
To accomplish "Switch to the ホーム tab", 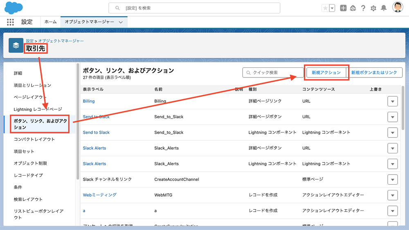I will (x=50, y=22).
